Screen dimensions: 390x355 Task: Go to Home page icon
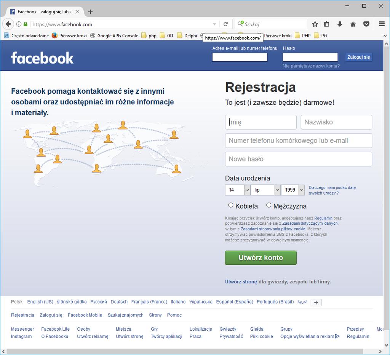tap(353, 24)
